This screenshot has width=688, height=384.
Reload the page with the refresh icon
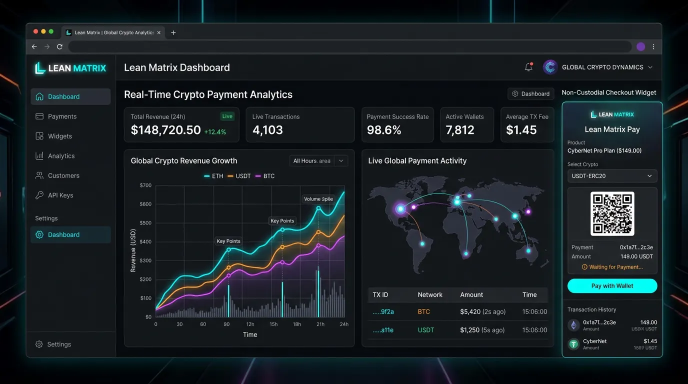pos(59,46)
